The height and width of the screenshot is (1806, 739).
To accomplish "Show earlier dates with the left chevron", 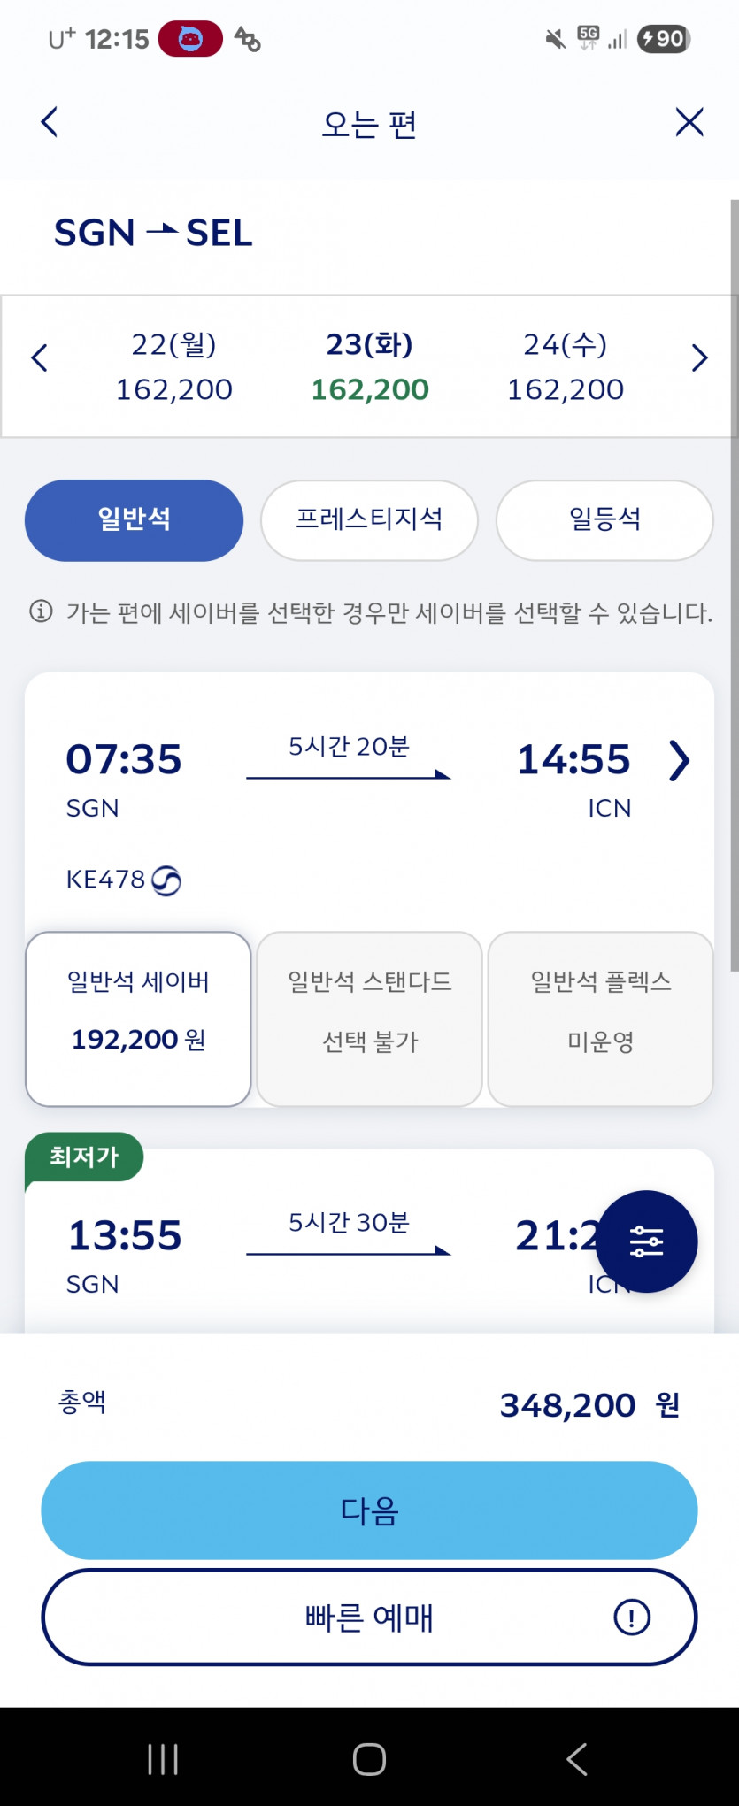I will point(39,358).
